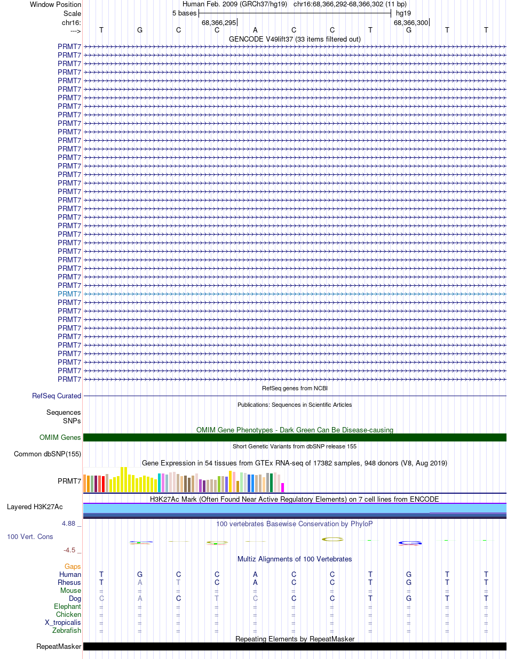Click the olive C conservation logo in PhyloP
Image resolution: width=507 pixels, height=659 pixels.
[x=332, y=539]
